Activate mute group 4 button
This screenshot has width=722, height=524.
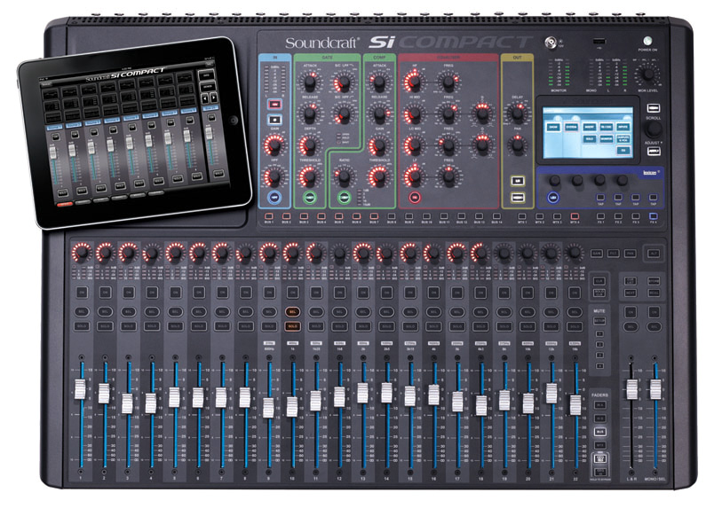[x=599, y=366]
